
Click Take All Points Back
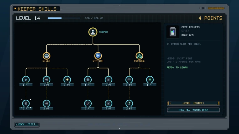[x=193, y=110]
